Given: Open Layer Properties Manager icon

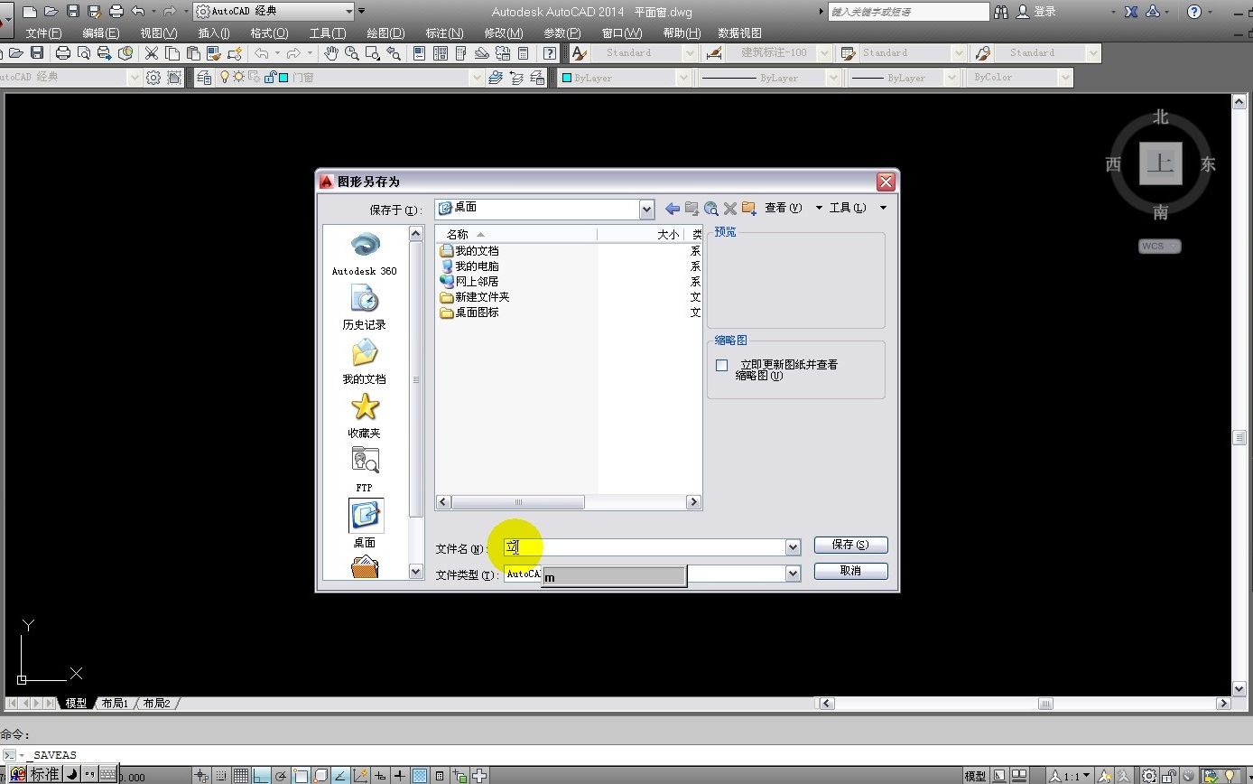Looking at the screenshot, I should (204, 78).
